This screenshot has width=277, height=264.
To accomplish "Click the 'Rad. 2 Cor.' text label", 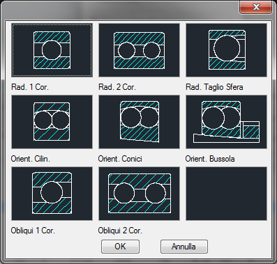I will [x=117, y=87].
